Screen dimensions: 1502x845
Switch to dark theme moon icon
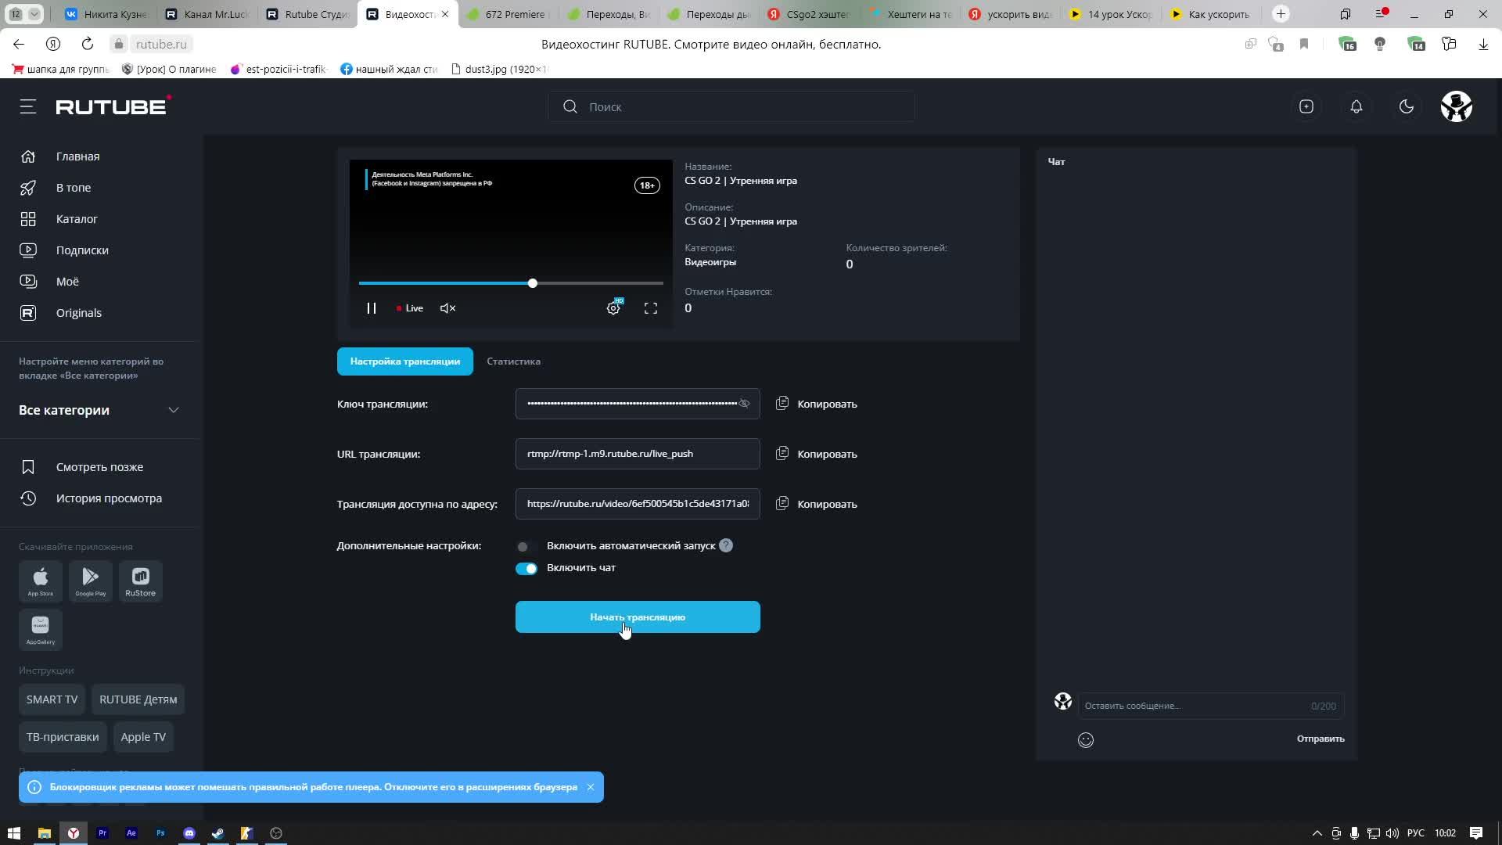[x=1407, y=106]
